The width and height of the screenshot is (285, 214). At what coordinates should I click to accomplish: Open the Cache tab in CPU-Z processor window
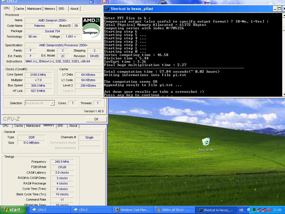click(20, 9)
